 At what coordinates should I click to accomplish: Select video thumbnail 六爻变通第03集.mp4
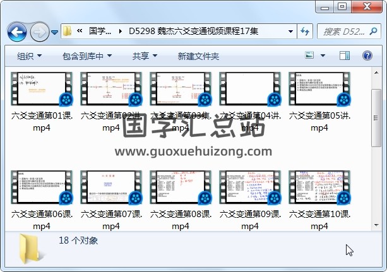pyautogui.click(x=181, y=89)
